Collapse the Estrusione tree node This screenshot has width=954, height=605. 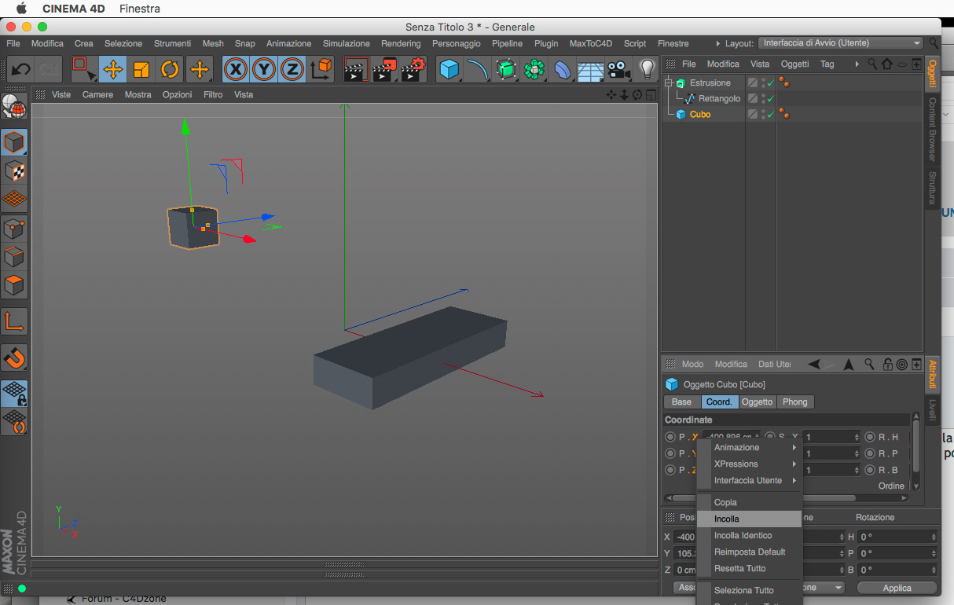coord(669,82)
